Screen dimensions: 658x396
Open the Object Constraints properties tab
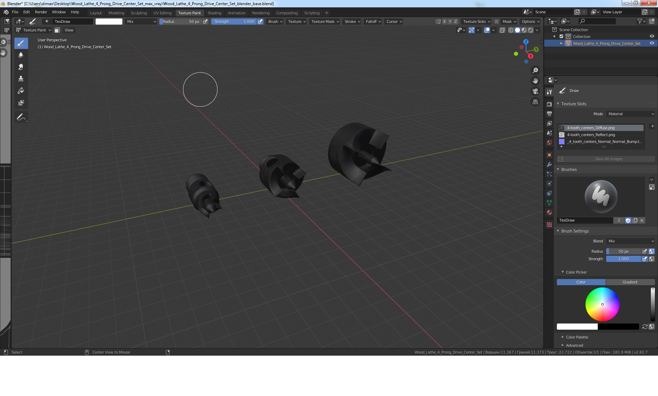tap(549, 193)
